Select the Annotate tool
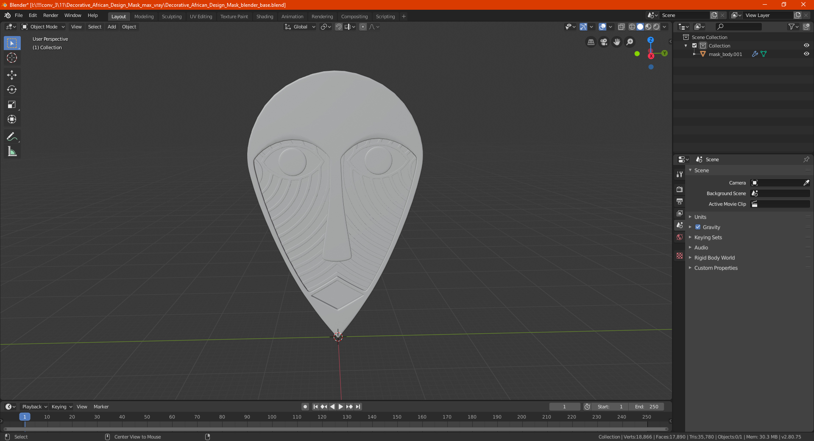814x441 pixels. click(12, 137)
